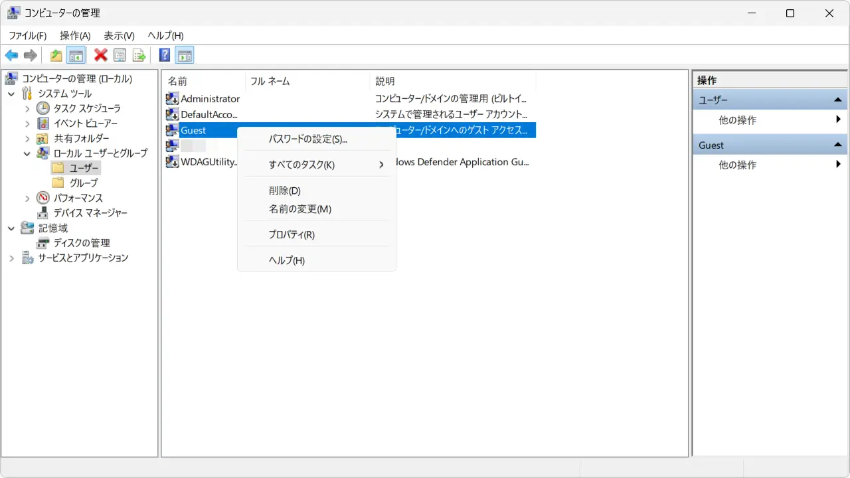Open the 操作(A) menu
This screenshot has height=478, width=850.
75,36
